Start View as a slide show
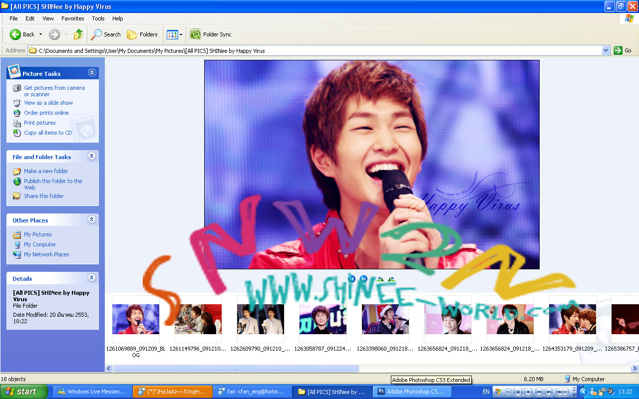The width and height of the screenshot is (639, 399). click(x=48, y=103)
